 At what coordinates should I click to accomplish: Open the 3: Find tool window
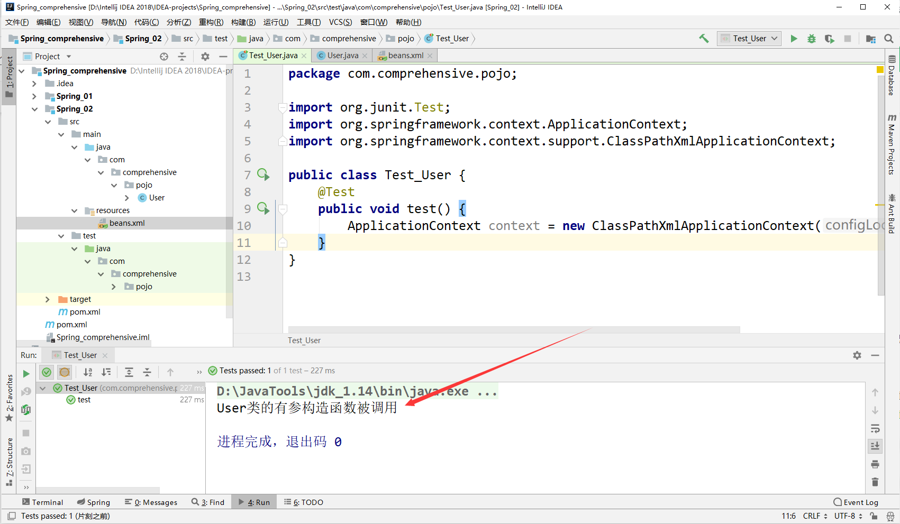208,502
